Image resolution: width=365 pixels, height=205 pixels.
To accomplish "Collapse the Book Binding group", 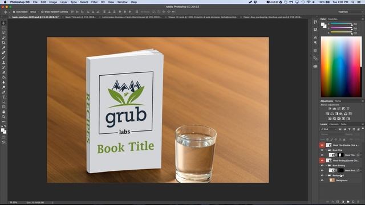I will 326,166.
